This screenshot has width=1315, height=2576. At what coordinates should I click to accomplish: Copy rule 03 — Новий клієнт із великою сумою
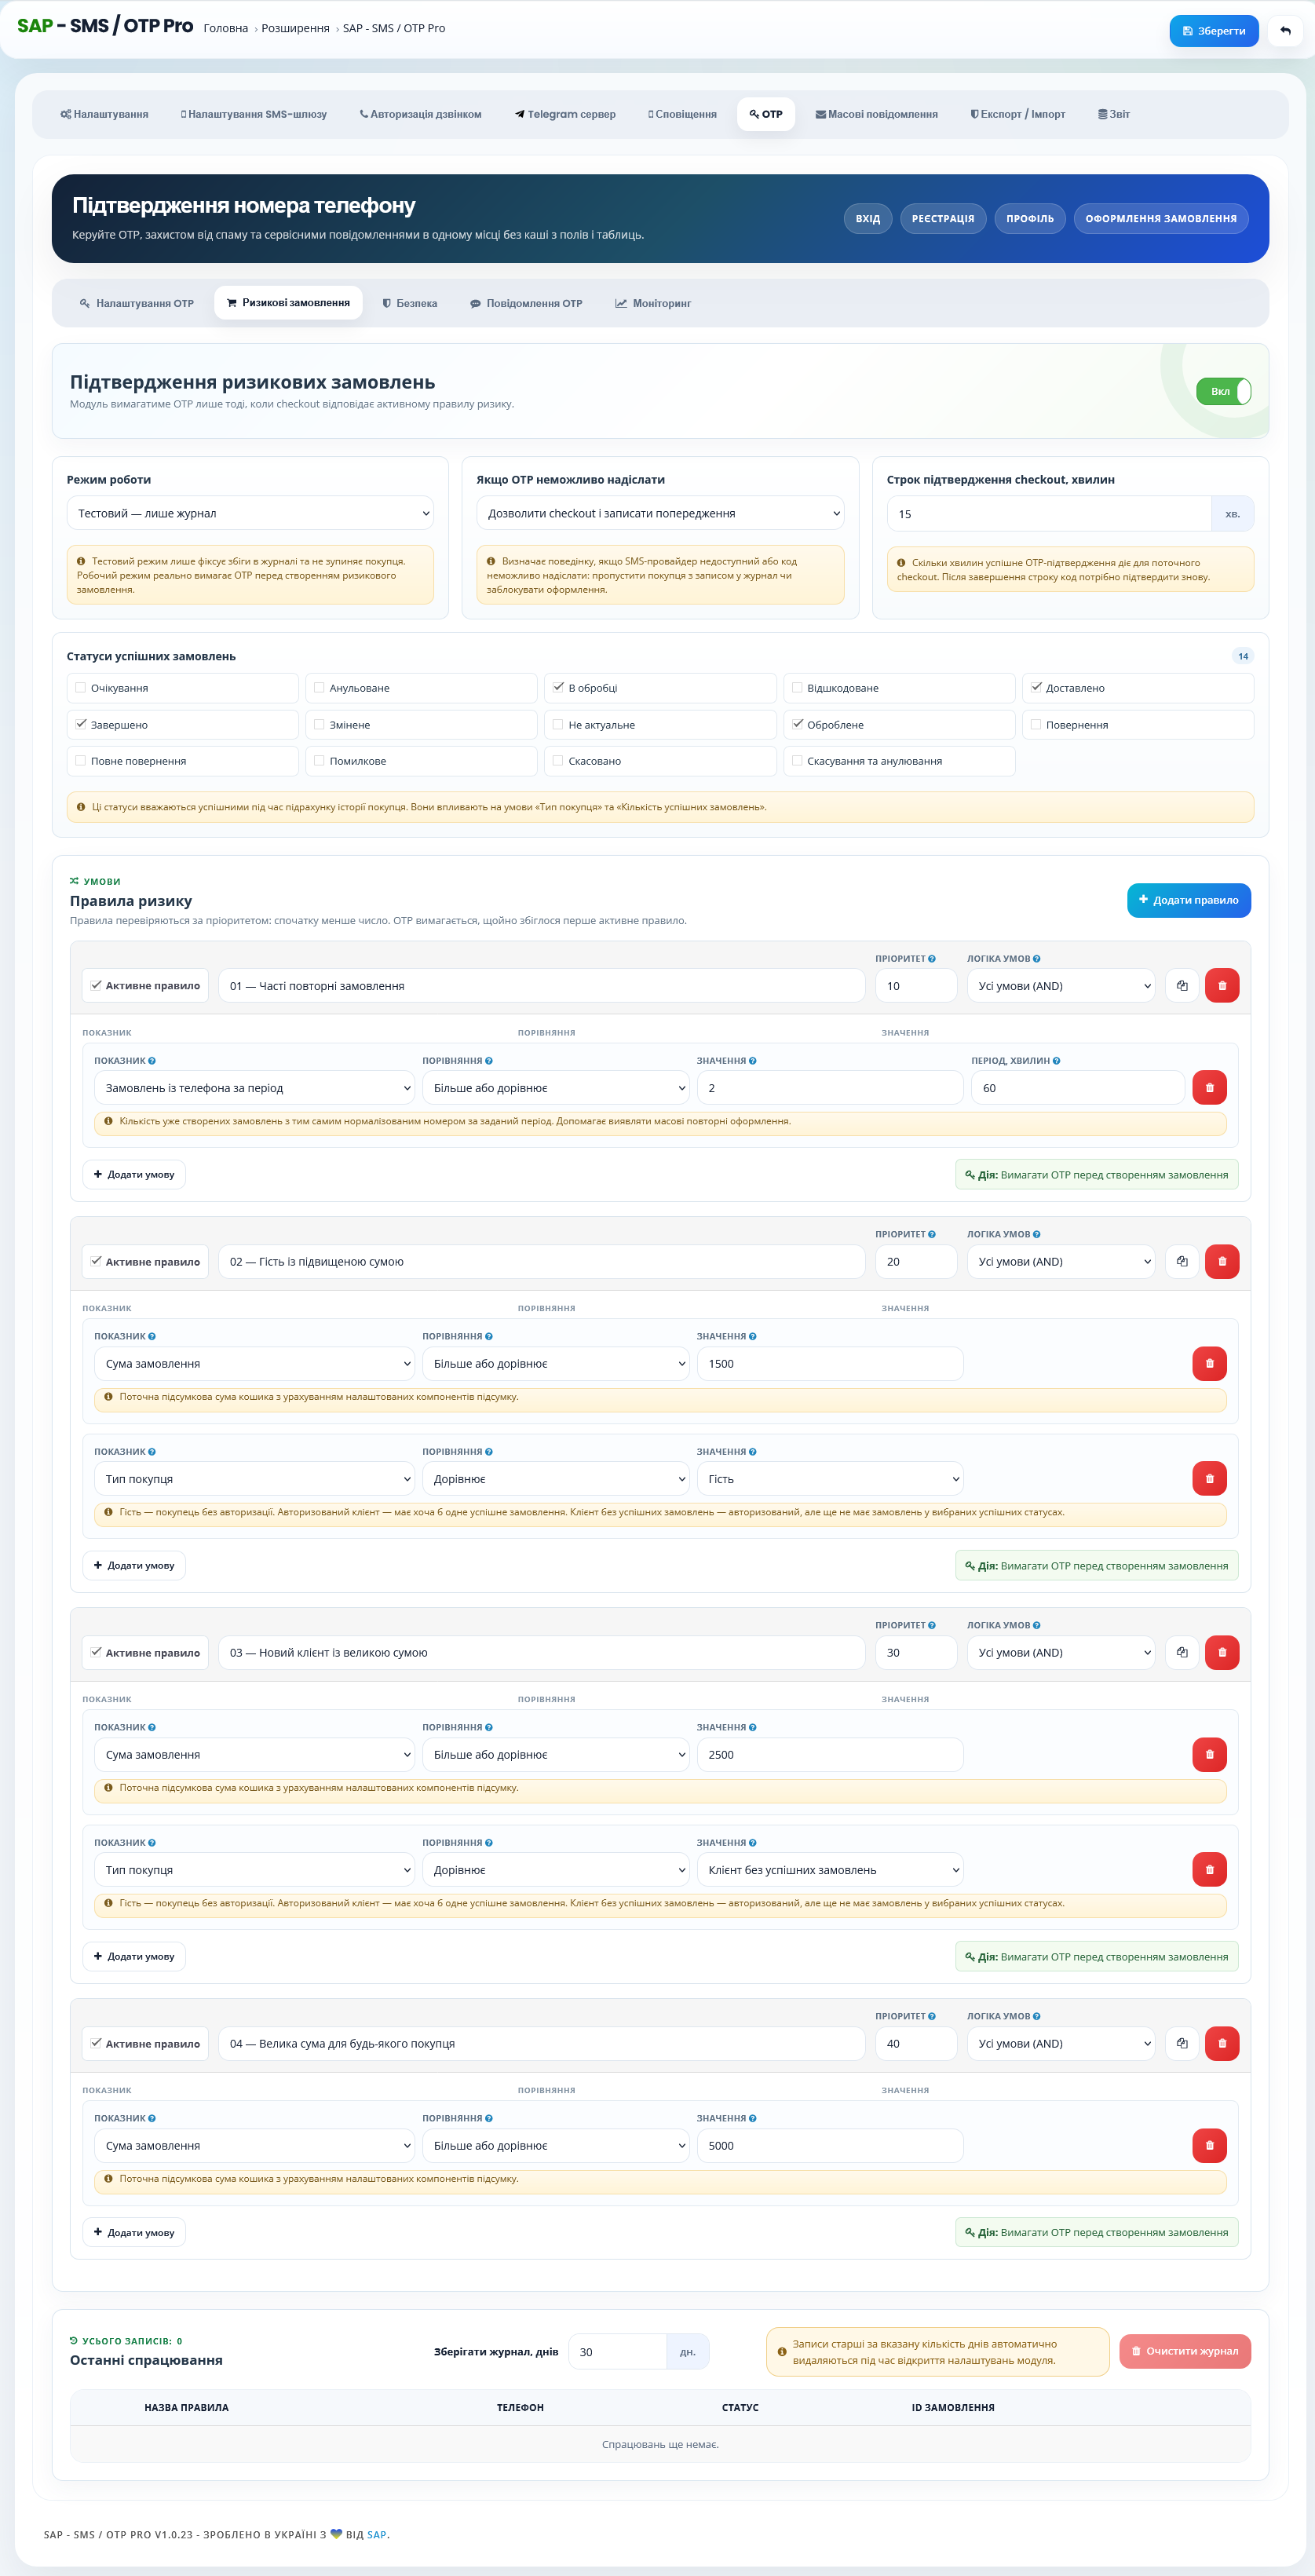(x=1182, y=1652)
